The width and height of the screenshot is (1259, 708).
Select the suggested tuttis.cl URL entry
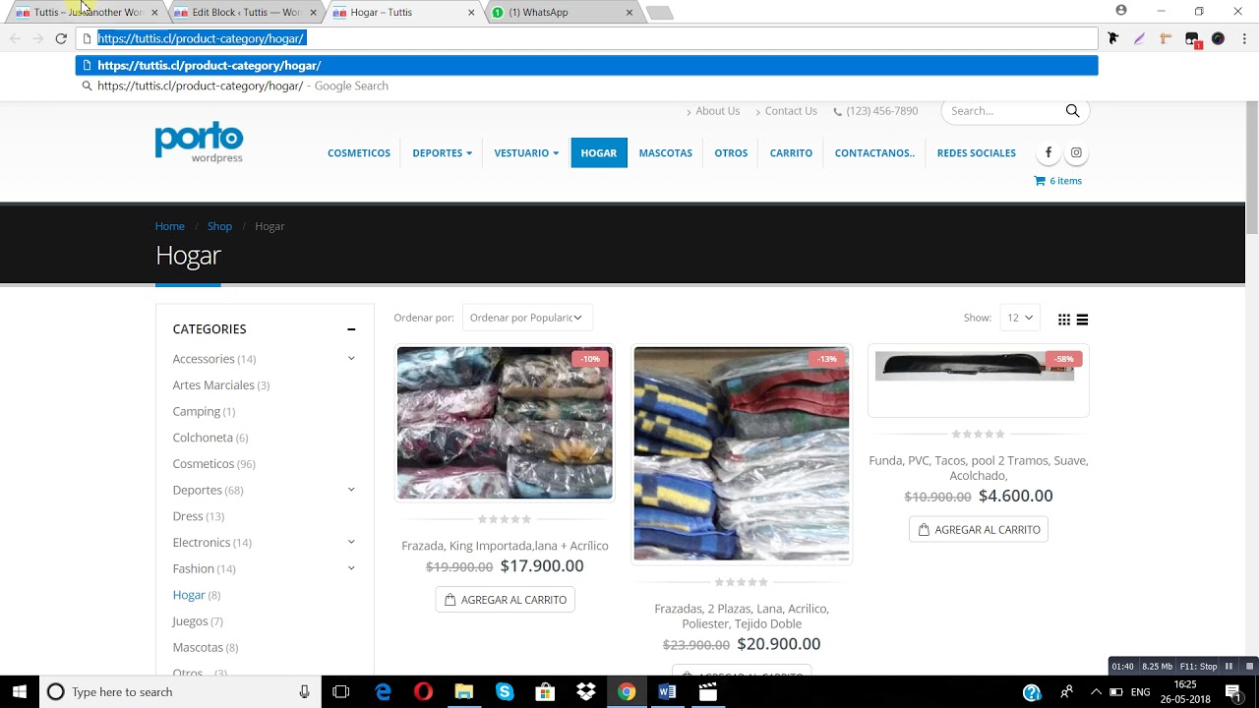(586, 65)
